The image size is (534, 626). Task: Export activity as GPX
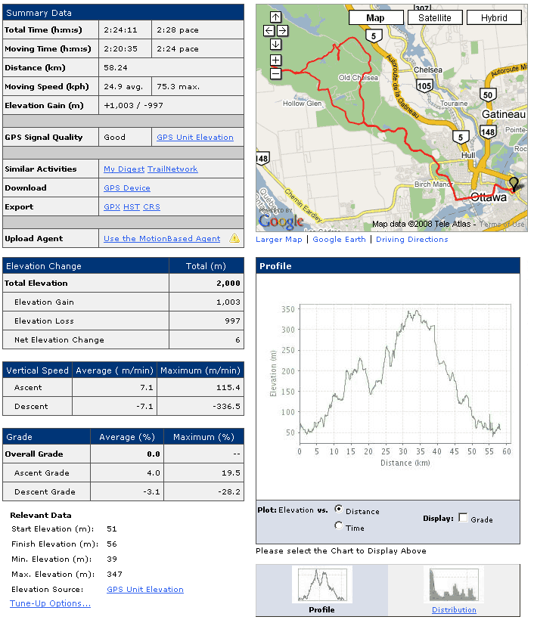point(112,207)
